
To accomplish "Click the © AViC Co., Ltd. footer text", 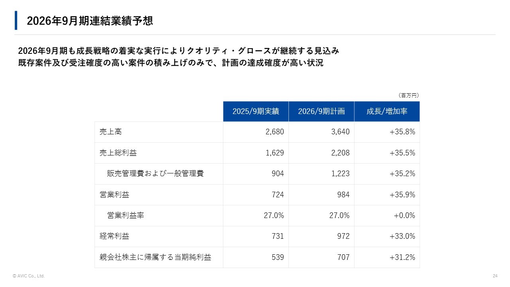I will click(29, 276).
